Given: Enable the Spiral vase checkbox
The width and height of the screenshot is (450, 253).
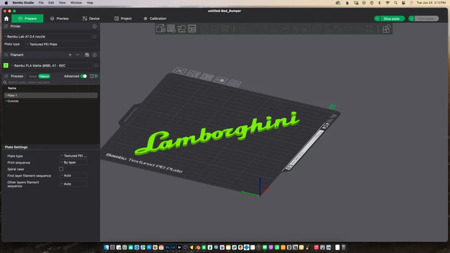Looking at the screenshot, I should tap(61, 169).
